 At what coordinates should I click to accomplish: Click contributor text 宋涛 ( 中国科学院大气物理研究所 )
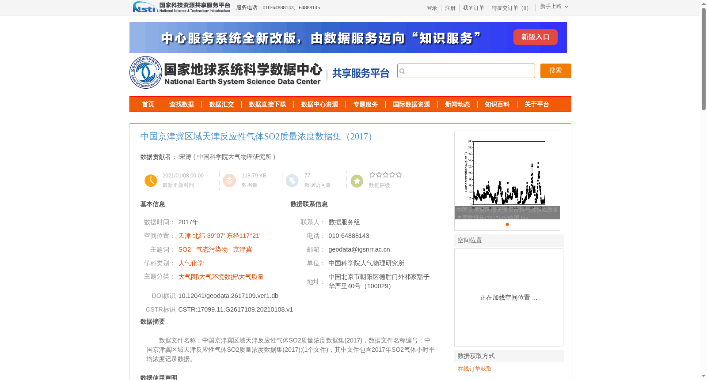click(227, 157)
